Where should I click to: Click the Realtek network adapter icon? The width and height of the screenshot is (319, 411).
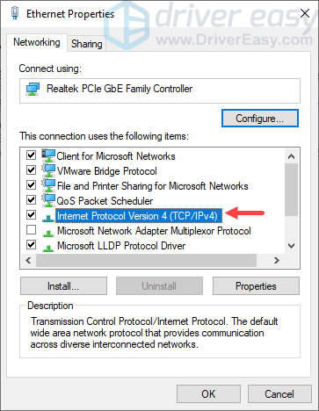33,89
